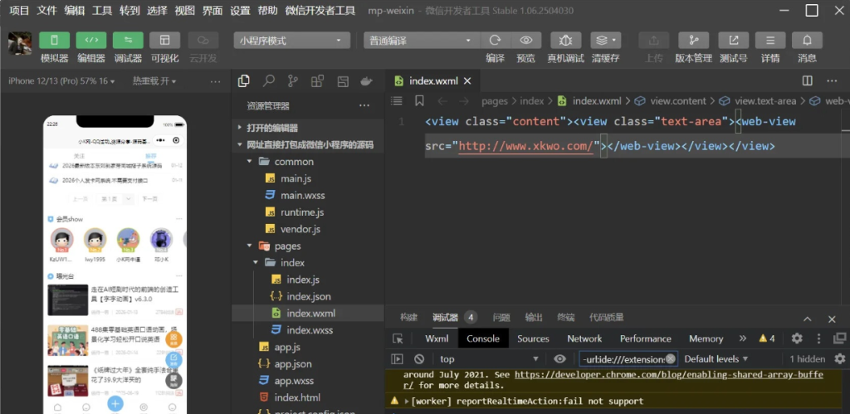Image resolution: width=850 pixels, height=414 pixels.
Task: Click the 真机调试 bug icon
Action: (565, 41)
